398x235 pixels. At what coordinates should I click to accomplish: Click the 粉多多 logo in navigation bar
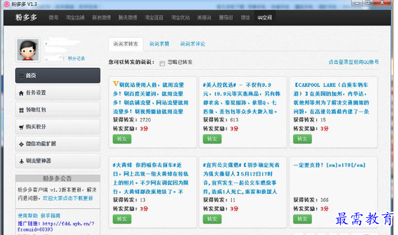(26, 17)
